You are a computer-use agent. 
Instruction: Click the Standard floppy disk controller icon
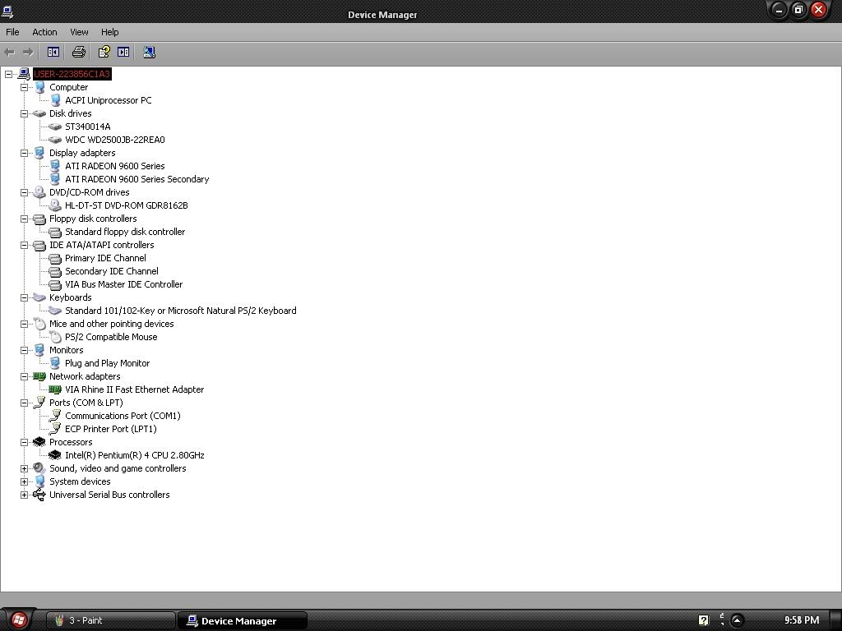pyautogui.click(x=55, y=232)
